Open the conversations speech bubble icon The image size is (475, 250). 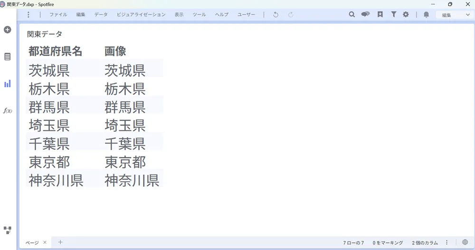365,15
